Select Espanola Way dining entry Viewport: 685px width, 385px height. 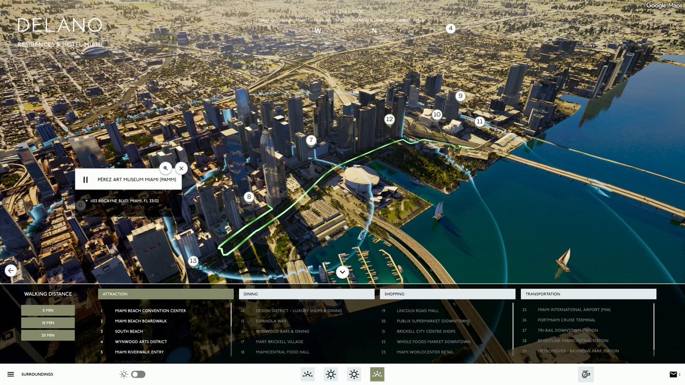(271, 321)
